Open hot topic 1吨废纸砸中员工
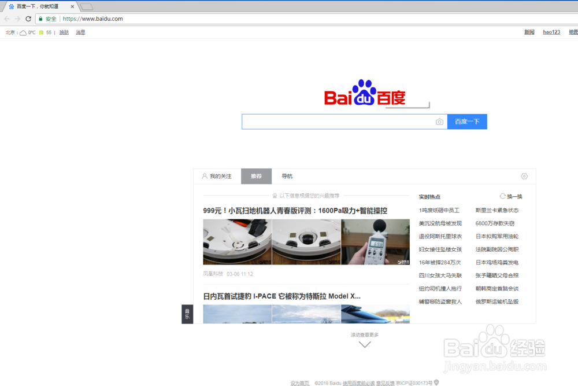The width and height of the screenshot is (578, 386). (x=439, y=210)
